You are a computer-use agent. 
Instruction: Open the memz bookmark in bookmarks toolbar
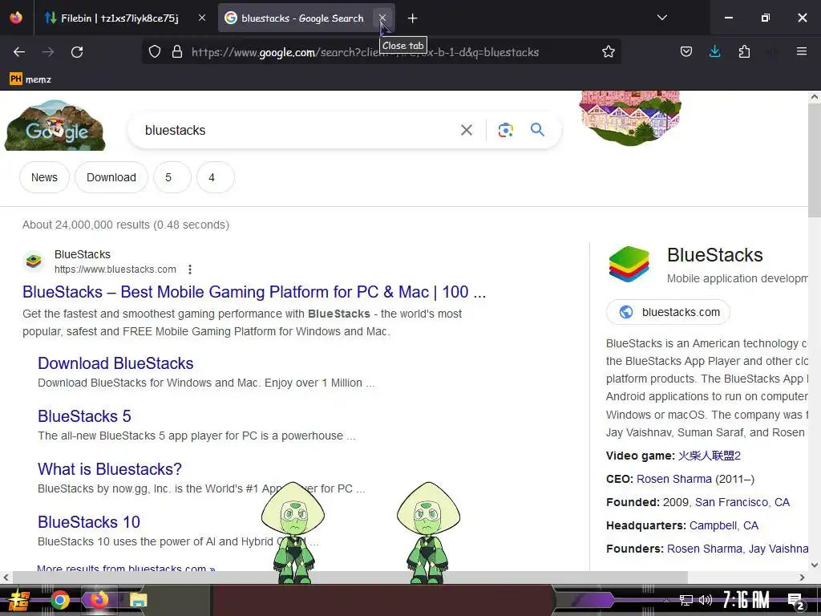pos(30,79)
